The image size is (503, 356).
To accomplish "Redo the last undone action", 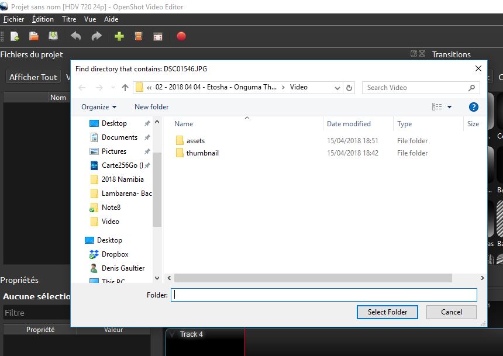I will pos(95,36).
